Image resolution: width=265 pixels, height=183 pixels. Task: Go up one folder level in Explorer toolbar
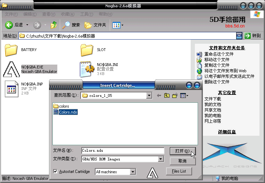(54, 25)
